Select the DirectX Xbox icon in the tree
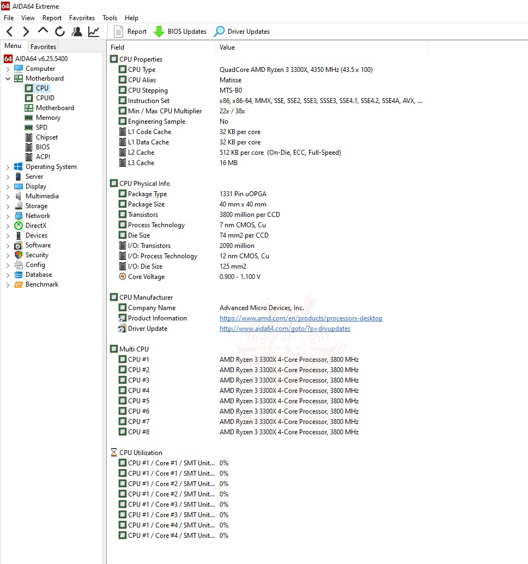This screenshot has width=528, height=564. (x=19, y=226)
